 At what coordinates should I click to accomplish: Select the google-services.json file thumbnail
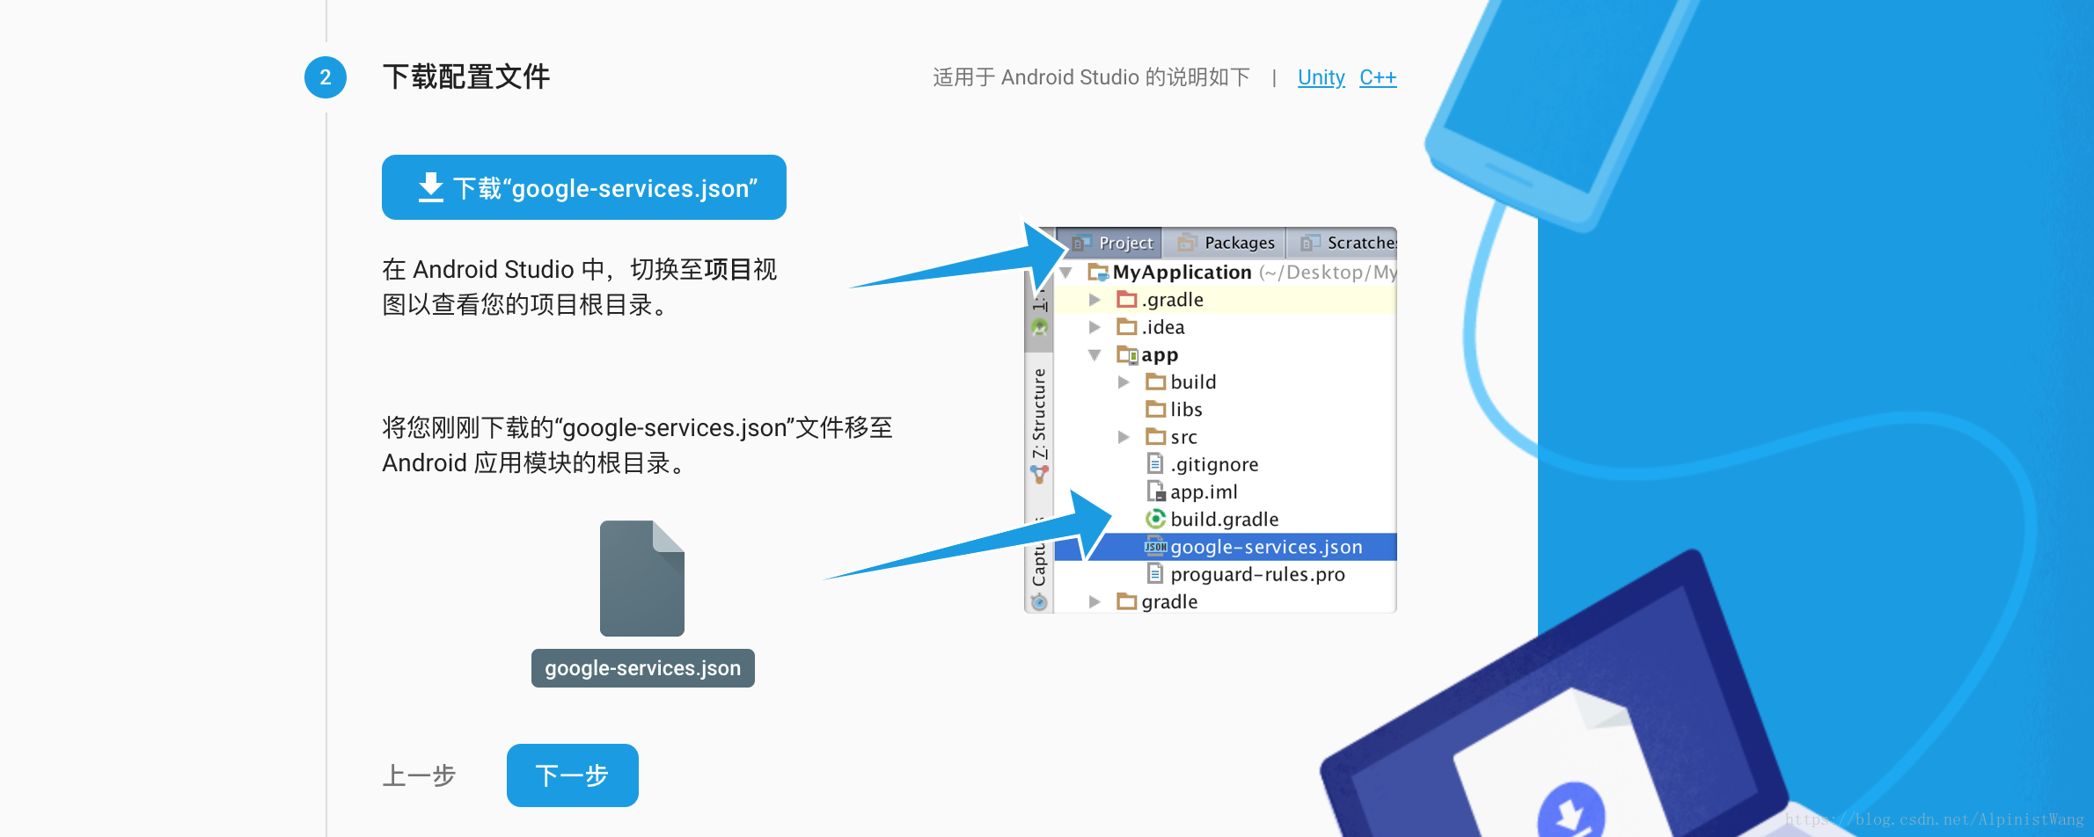pyautogui.click(x=641, y=578)
